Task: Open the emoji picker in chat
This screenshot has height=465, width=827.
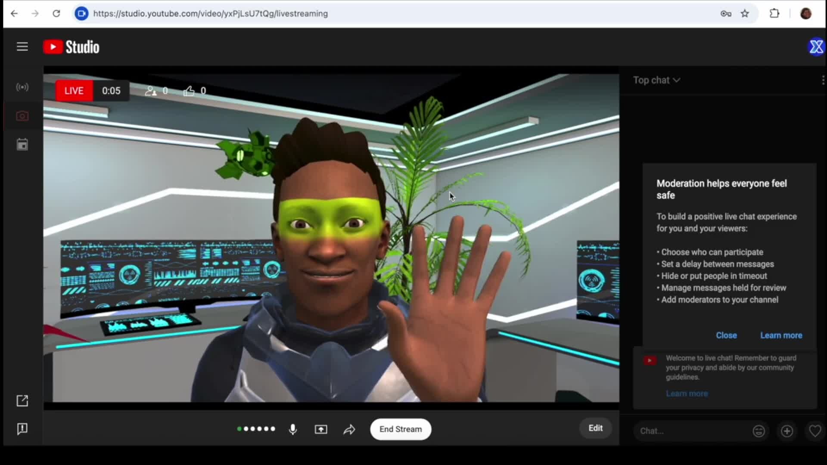Action: (759, 431)
